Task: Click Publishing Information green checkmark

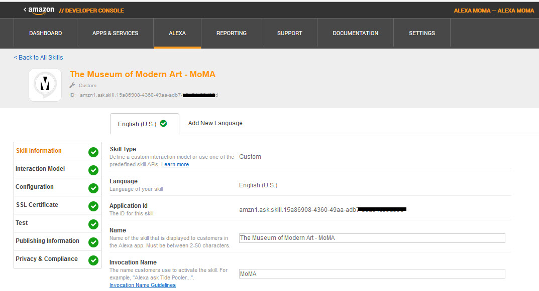Action: [93, 242]
